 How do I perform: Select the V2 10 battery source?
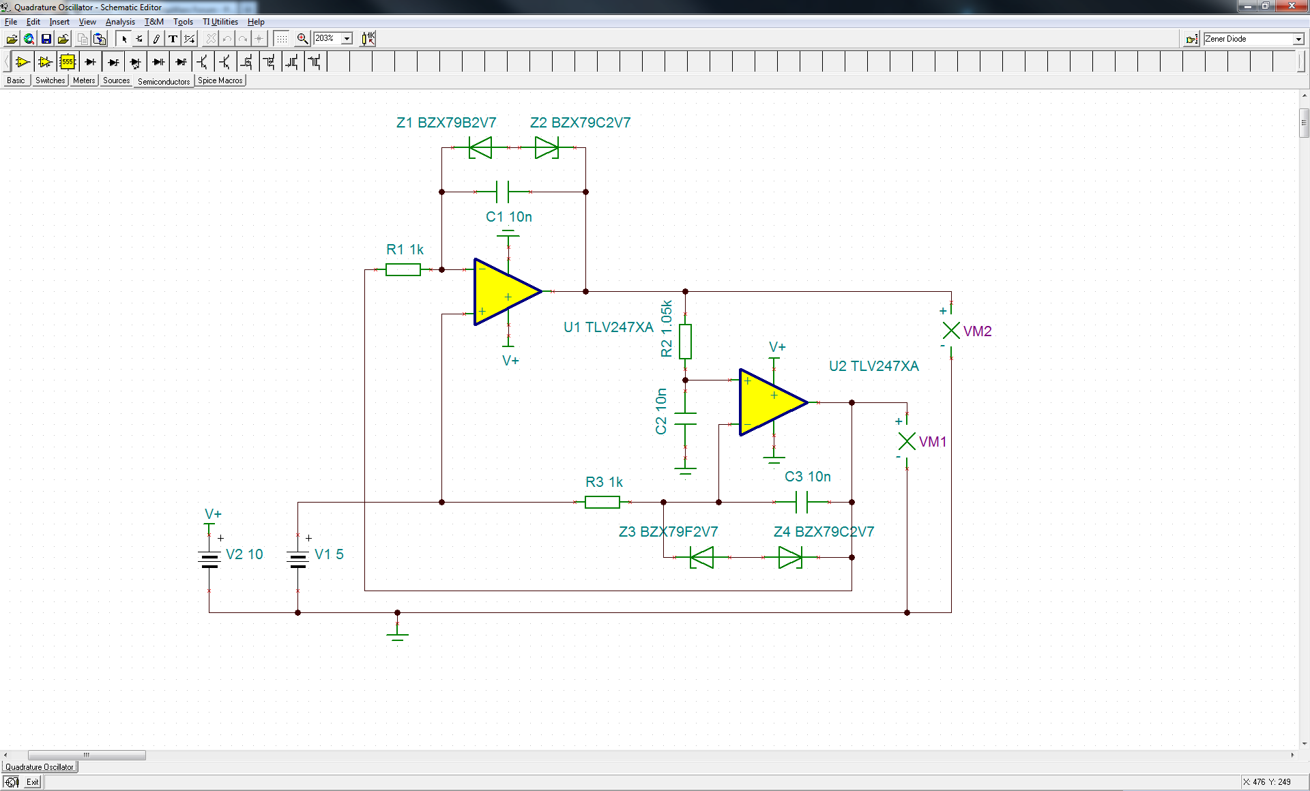pyautogui.click(x=209, y=559)
